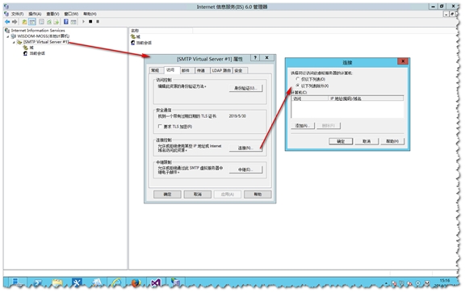Click 确定 in the SMTP properties dialog
The height and width of the screenshot is (293, 465).
[167, 195]
